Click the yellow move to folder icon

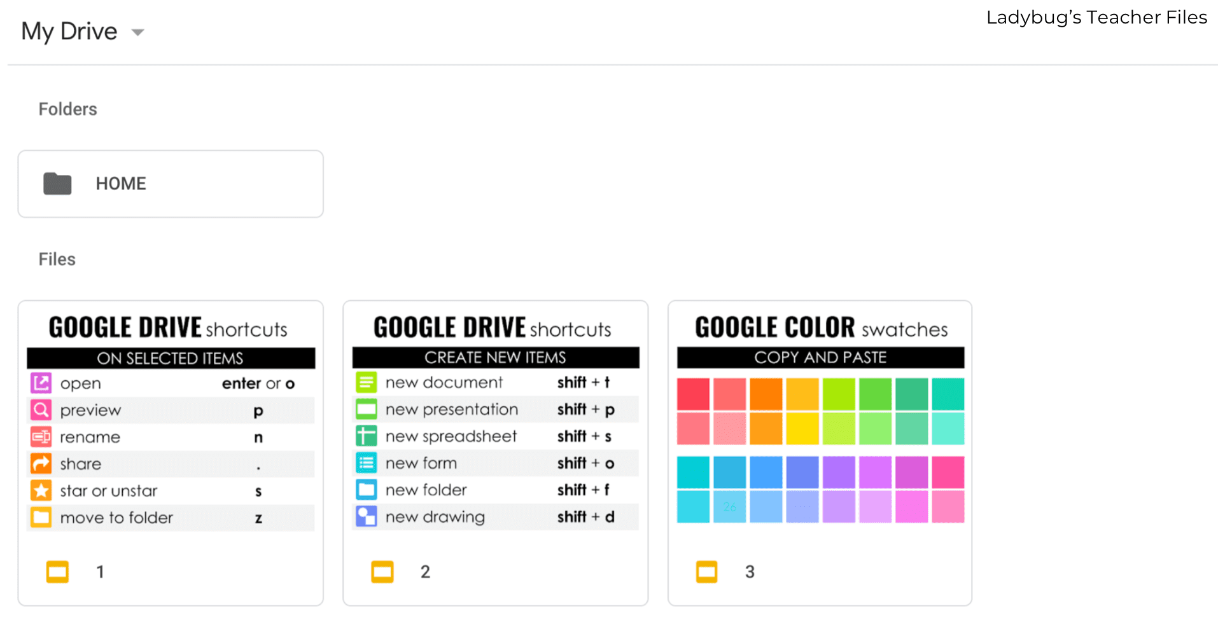click(x=41, y=517)
